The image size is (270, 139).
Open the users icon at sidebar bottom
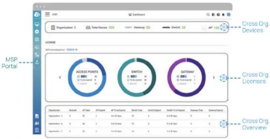(x=37, y=123)
